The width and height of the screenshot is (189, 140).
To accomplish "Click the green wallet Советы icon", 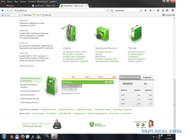I will (x=70, y=32).
